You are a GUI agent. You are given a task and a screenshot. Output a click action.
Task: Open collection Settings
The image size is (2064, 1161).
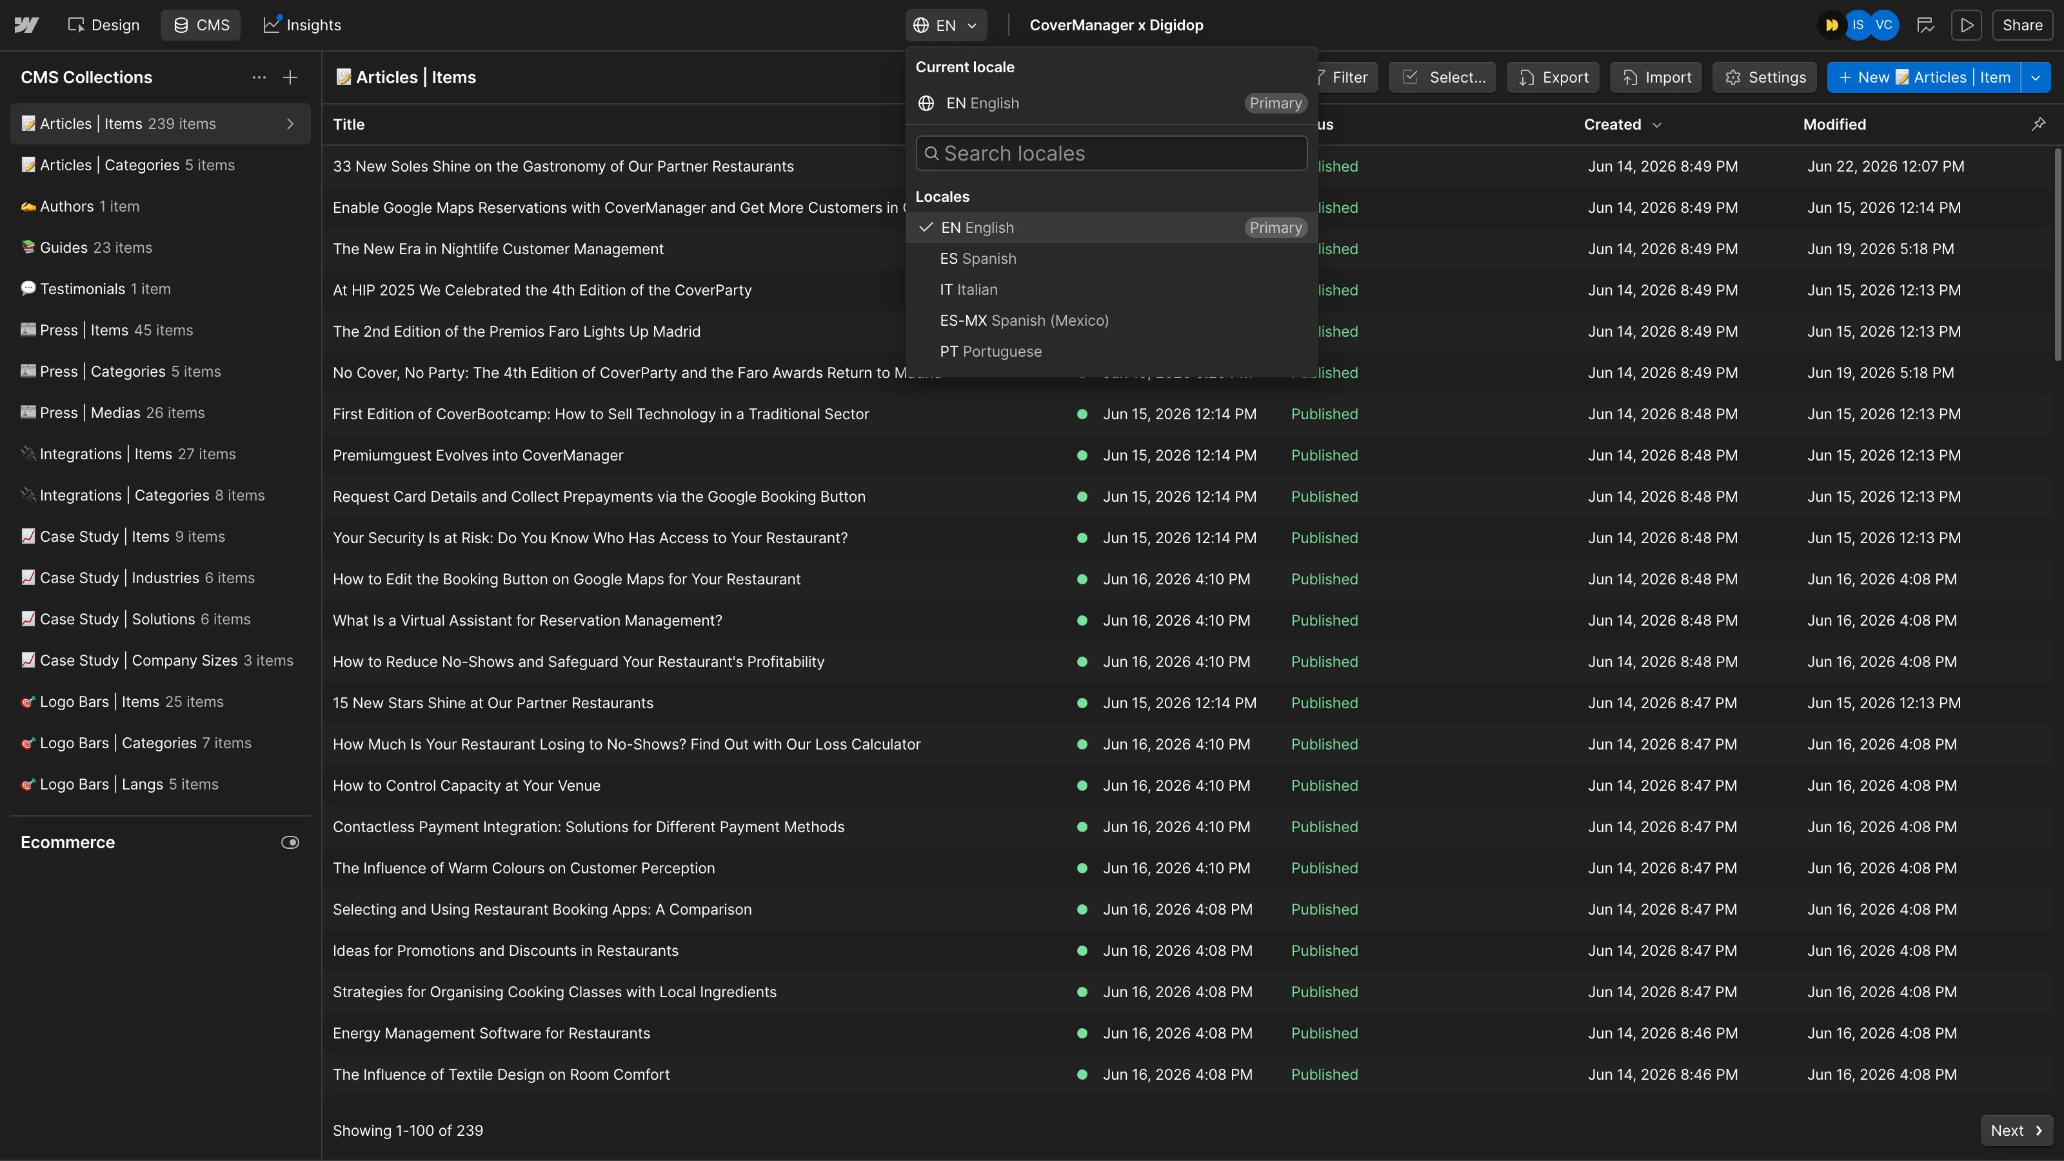1764,77
